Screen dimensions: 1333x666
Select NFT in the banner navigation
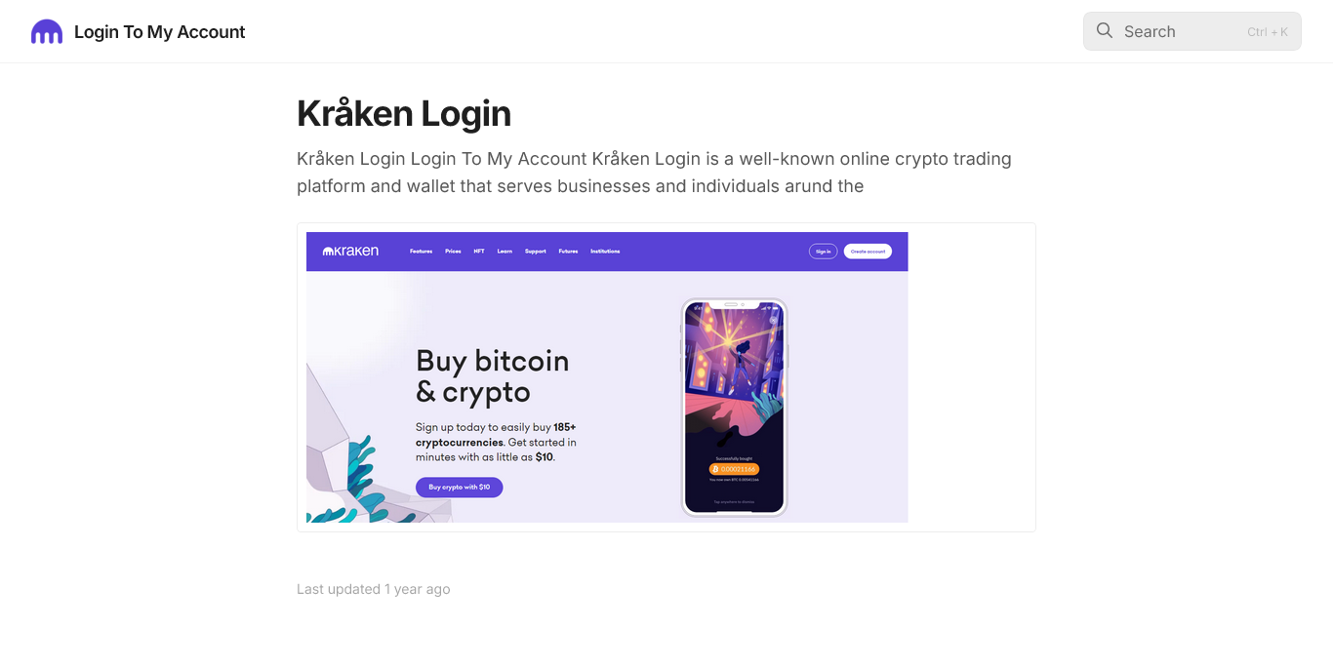coord(479,252)
